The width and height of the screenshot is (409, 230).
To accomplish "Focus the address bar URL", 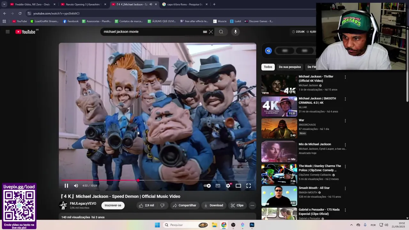I will [x=56, y=13].
